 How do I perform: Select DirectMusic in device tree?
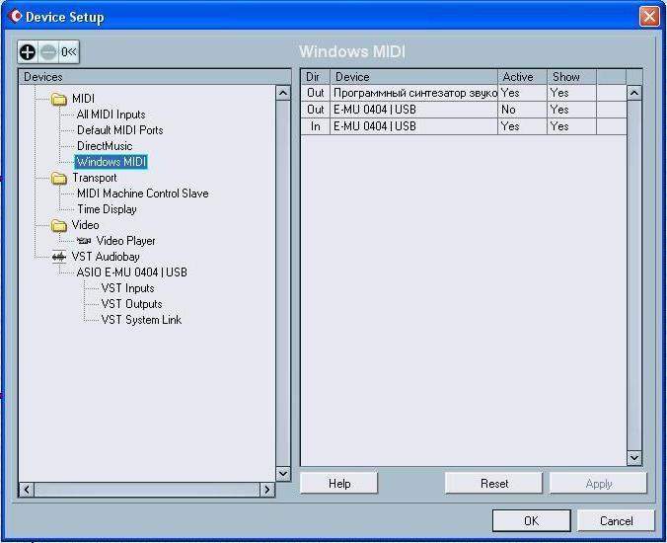point(105,146)
